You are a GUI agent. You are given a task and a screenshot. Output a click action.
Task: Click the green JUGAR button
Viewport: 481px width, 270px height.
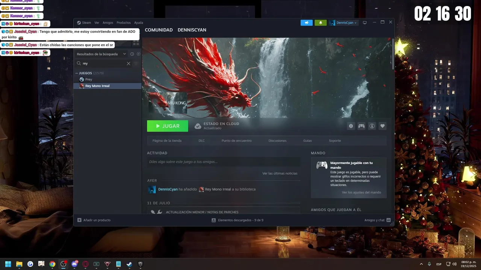(168, 126)
